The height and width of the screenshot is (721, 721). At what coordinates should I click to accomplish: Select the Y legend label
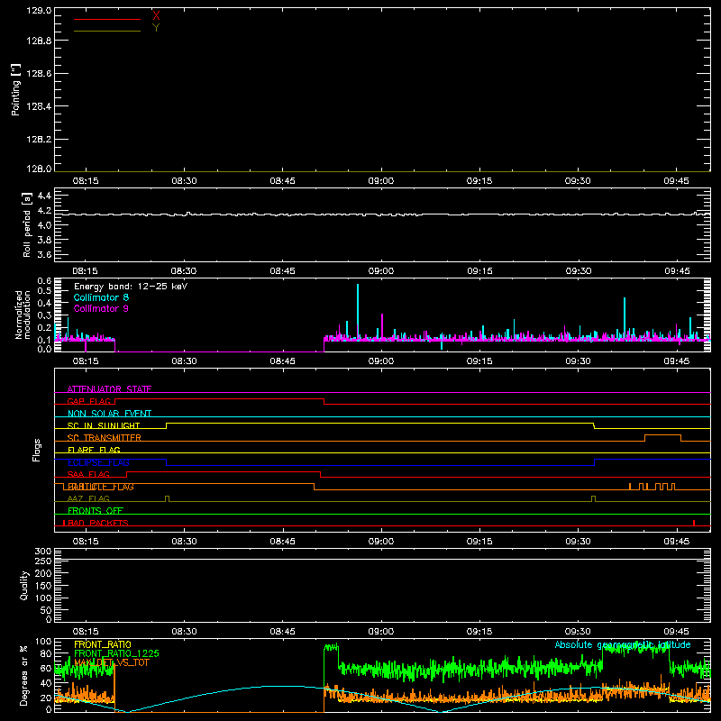click(156, 28)
